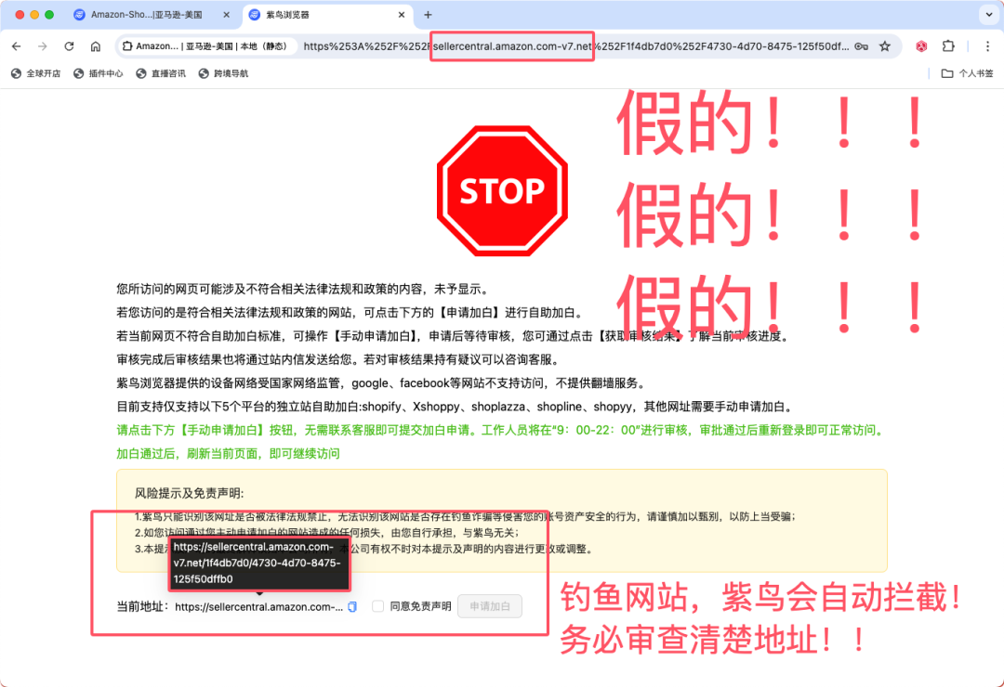This screenshot has height=687, width=1004.
Task: Close the 紫鸟浏览器 tab
Action: pyautogui.click(x=402, y=15)
